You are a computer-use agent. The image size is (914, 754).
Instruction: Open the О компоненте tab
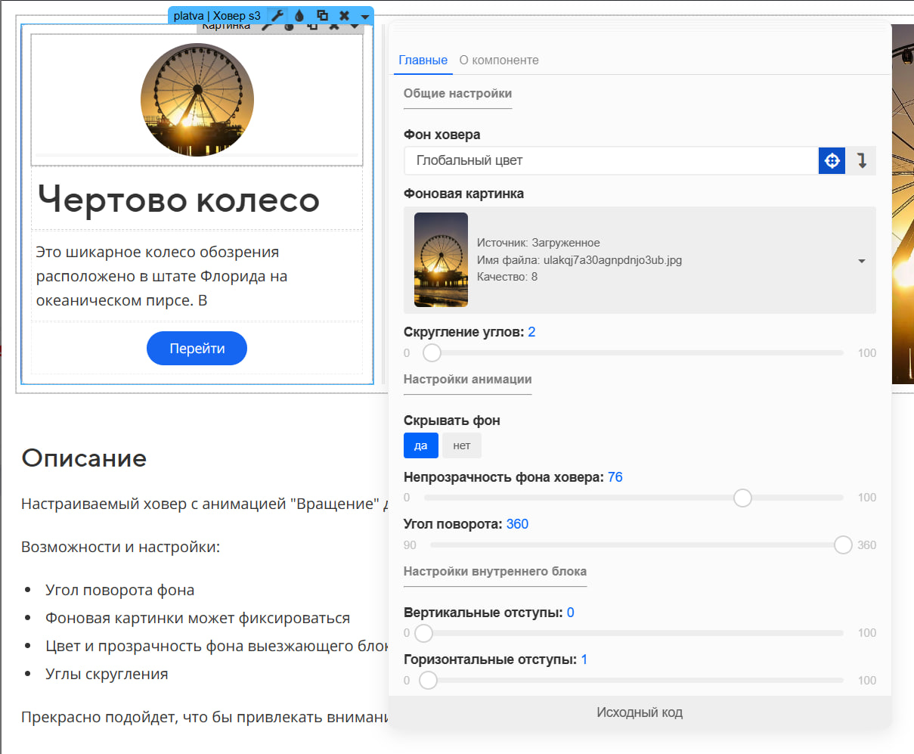499,61
